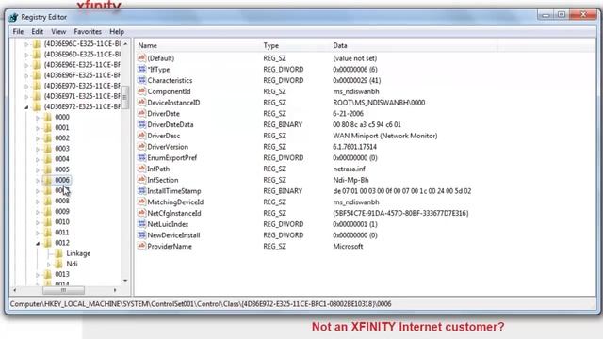Image resolution: width=603 pixels, height=339 pixels.
Task: Click the '6.1.7601.17514' data cell
Action: pyautogui.click(x=354, y=147)
